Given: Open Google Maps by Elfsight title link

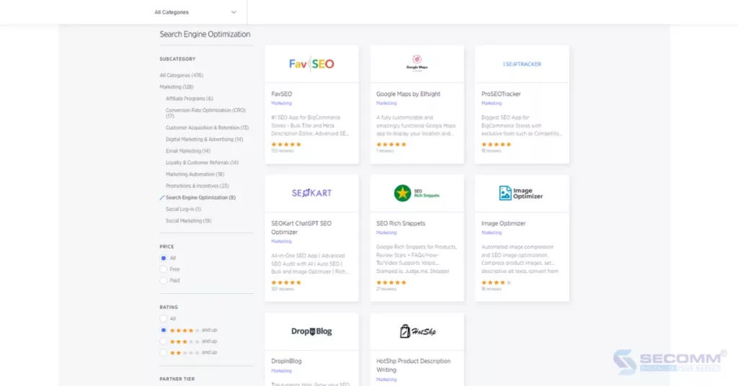Looking at the screenshot, I should tap(408, 94).
